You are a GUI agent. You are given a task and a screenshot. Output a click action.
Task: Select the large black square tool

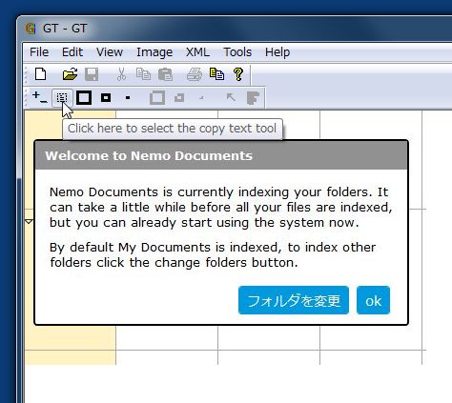point(84,98)
